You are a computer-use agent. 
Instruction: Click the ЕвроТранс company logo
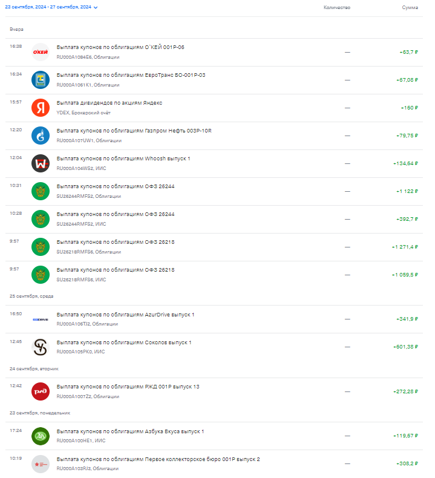pyautogui.click(x=41, y=80)
